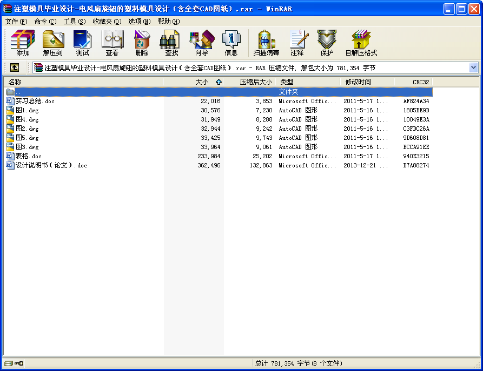Screen dimensions: 483x371
Task: Select 设计说明书(论文).doc in the list
Action: tap(51, 165)
